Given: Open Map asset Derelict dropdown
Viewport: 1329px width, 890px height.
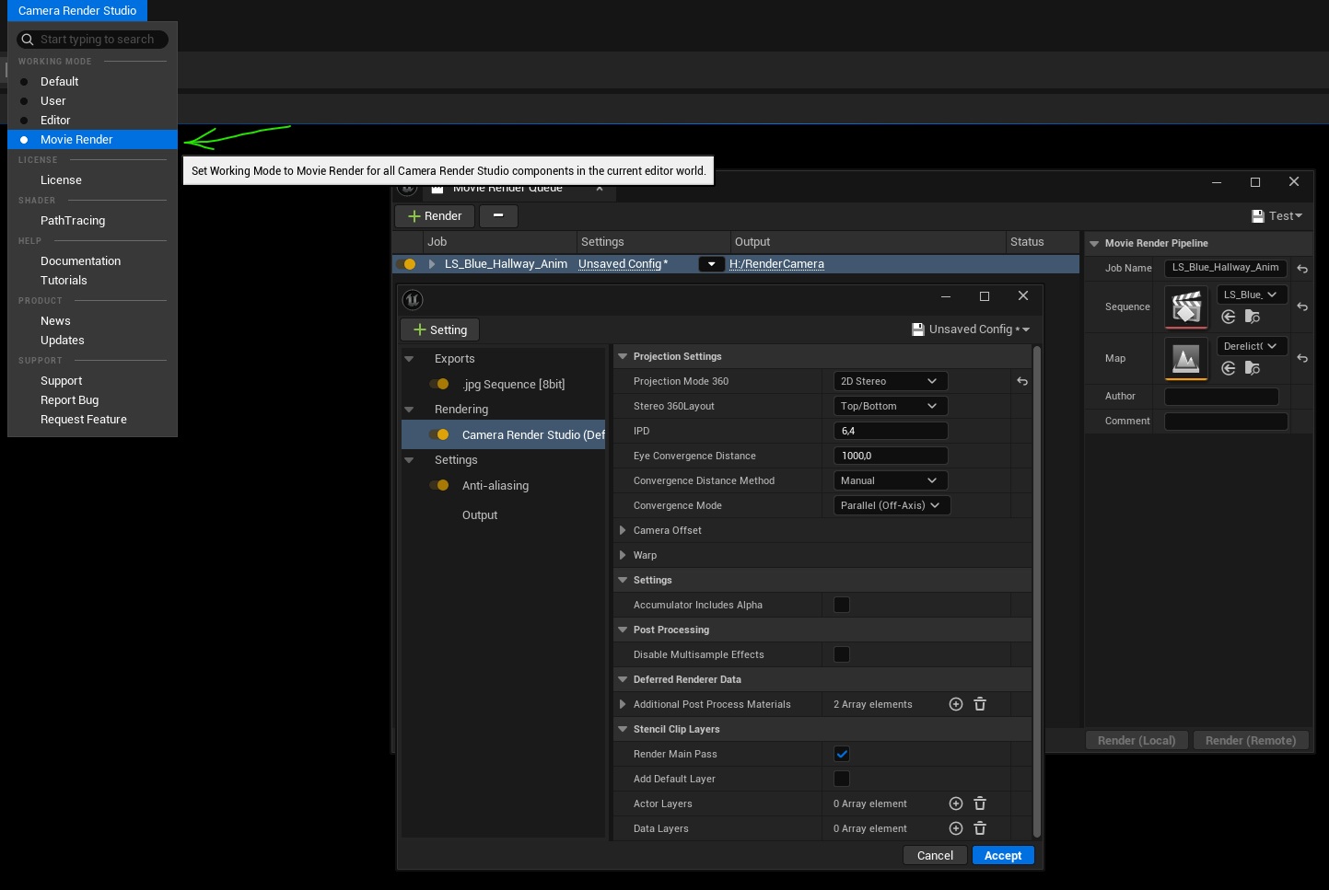Looking at the screenshot, I should click(1253, 346).
